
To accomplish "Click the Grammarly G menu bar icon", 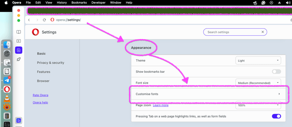I will point(263,3).
